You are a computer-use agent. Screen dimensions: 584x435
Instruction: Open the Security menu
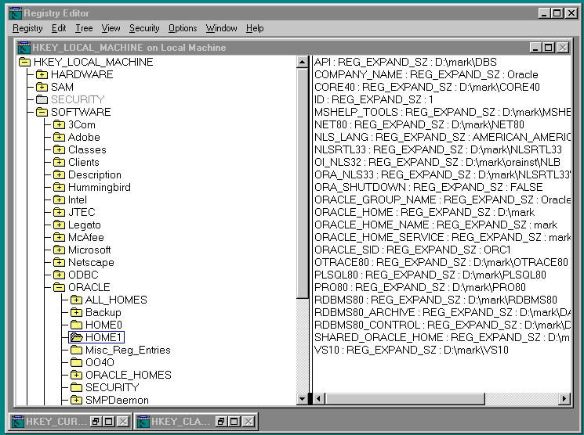pos(144,28)
